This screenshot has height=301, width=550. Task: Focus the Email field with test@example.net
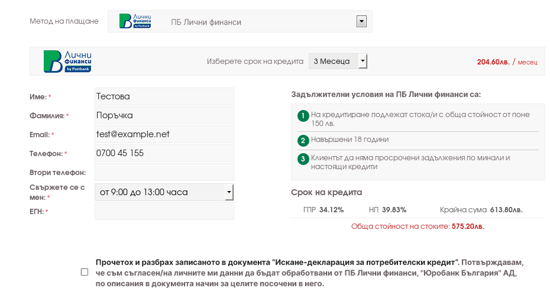coord(164,134)
